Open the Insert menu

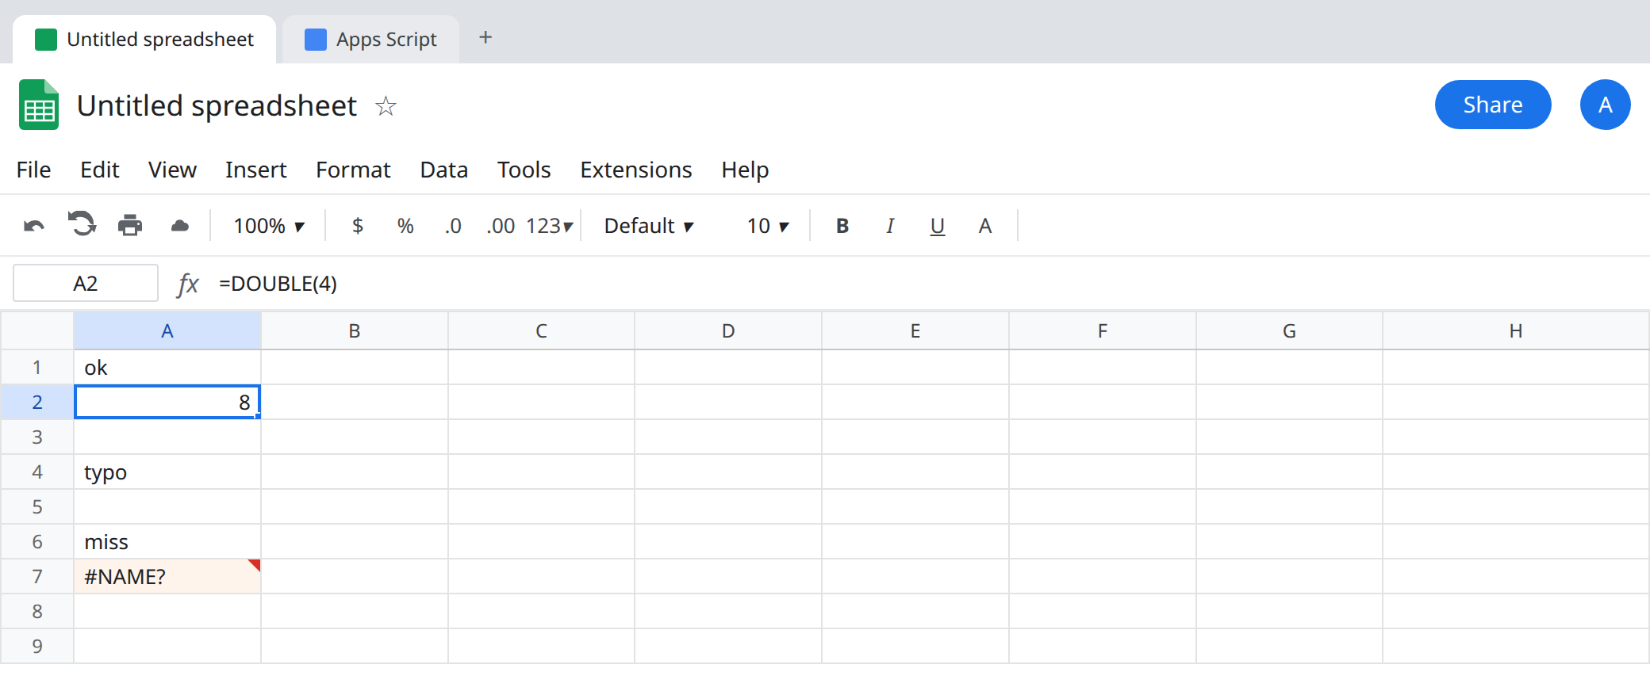click(255, 170)
